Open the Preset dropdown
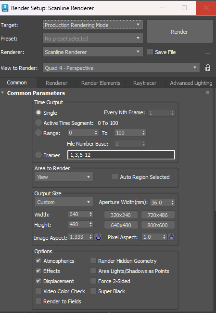Viewport: 216px width, 313px height. tap(93, 38)
